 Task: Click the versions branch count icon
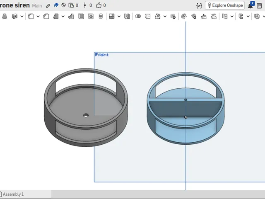point(85,5)
